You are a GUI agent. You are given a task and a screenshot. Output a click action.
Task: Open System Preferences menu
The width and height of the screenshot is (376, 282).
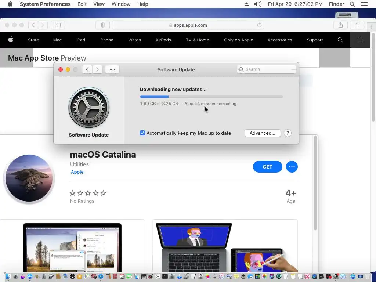(45, 4)
